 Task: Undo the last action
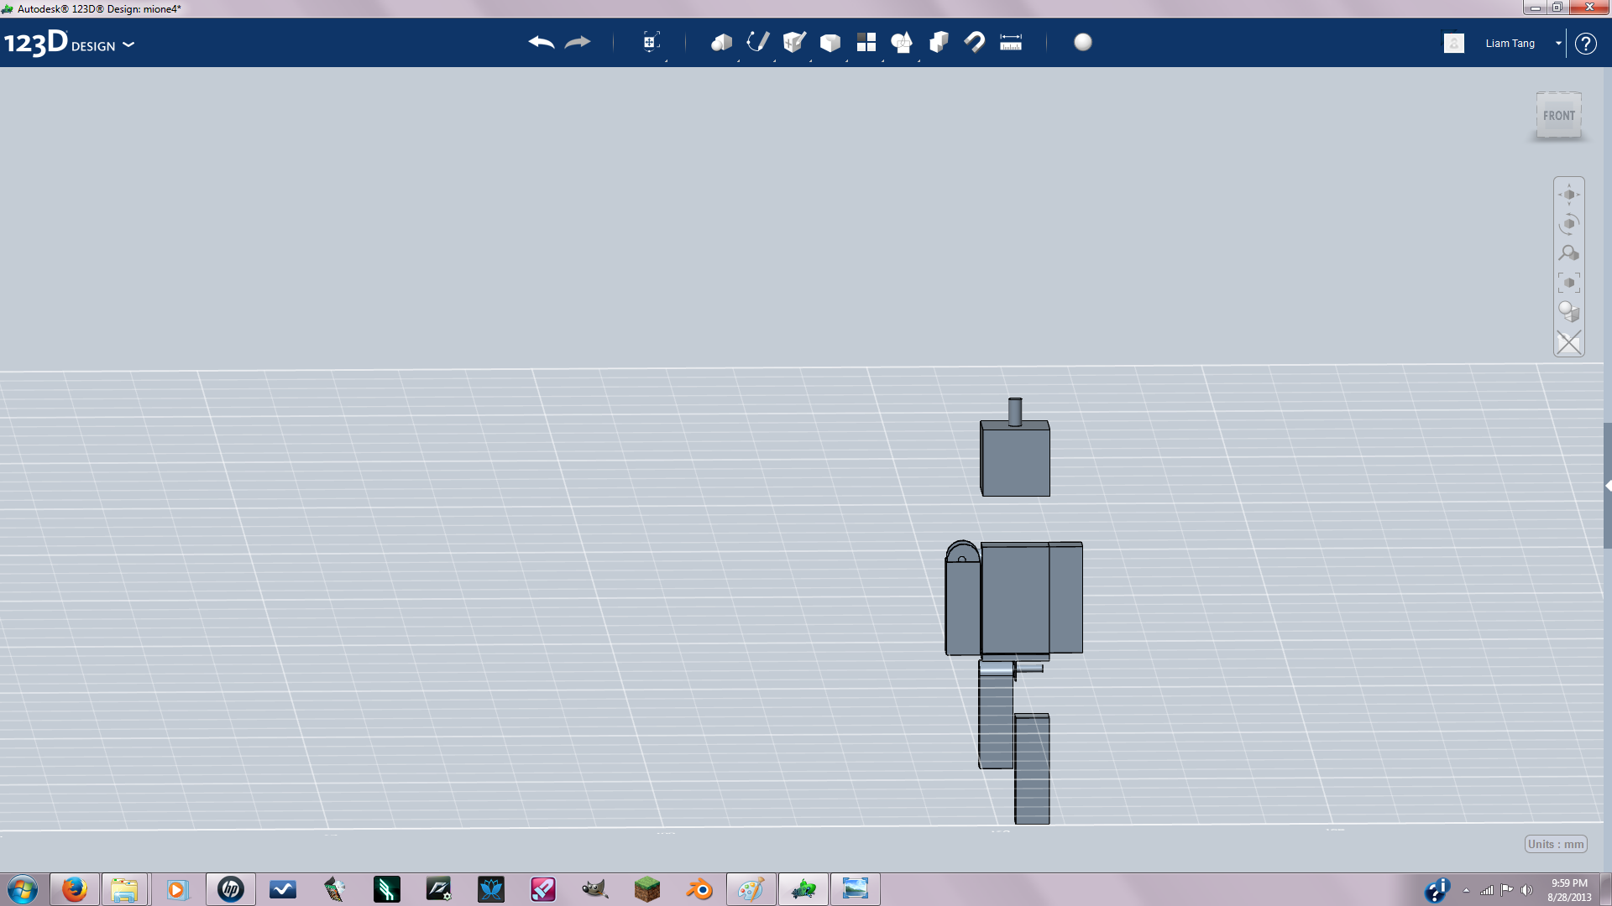[542, 43]
